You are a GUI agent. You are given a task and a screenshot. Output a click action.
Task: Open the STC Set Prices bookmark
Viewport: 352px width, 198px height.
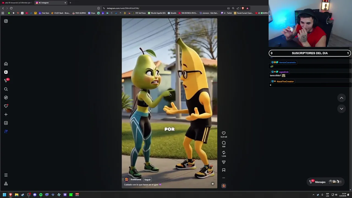pos(139,13)
